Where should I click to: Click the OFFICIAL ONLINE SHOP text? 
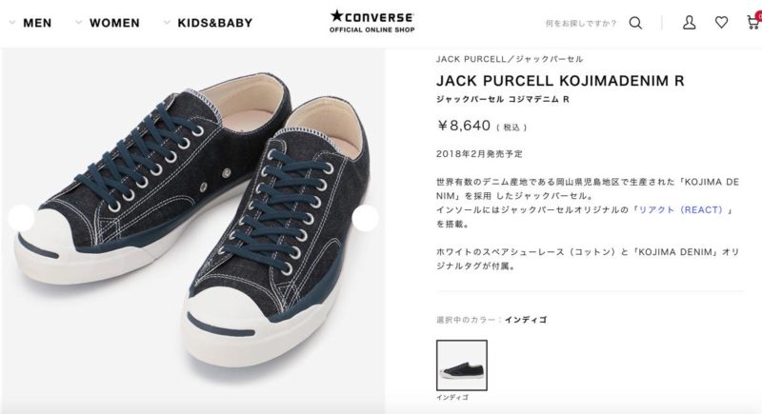371,30
